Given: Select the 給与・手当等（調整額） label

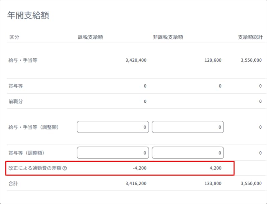Looking at the screenshot, I should coord(33,127).
